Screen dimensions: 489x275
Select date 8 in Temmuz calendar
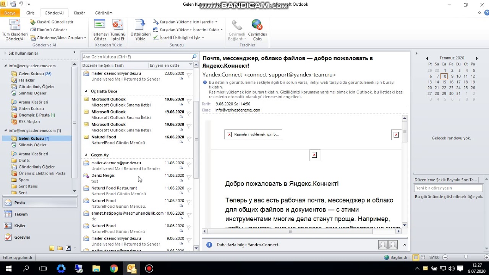[444, 76]
